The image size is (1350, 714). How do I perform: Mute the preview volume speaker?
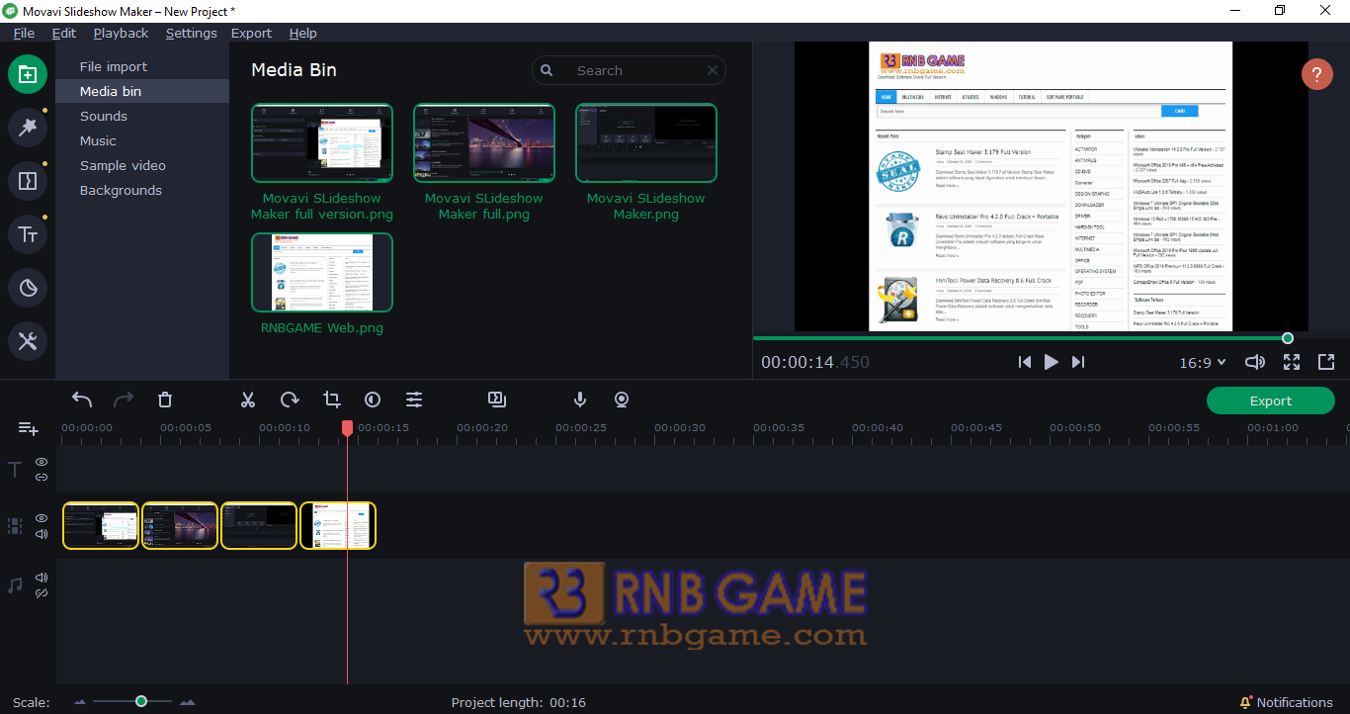click(1255, 362)
